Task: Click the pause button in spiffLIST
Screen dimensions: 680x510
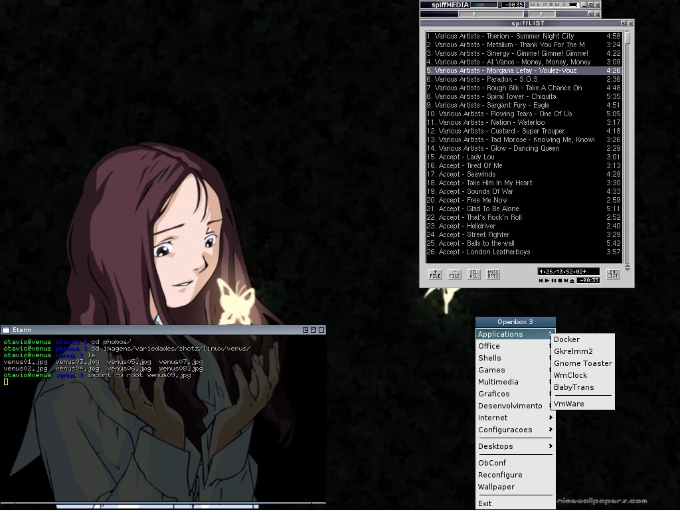Action: [x=554, y=281]
